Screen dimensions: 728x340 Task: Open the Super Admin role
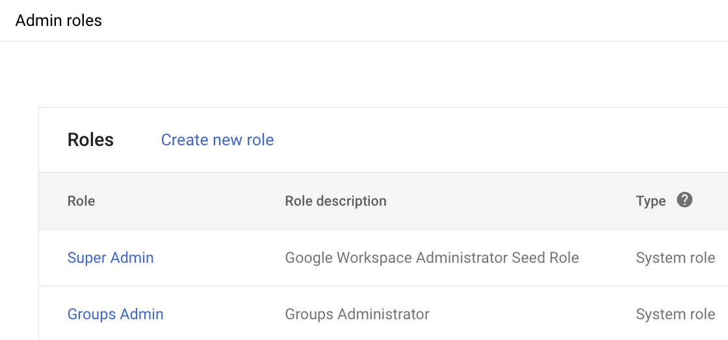(x=110, y=258)
